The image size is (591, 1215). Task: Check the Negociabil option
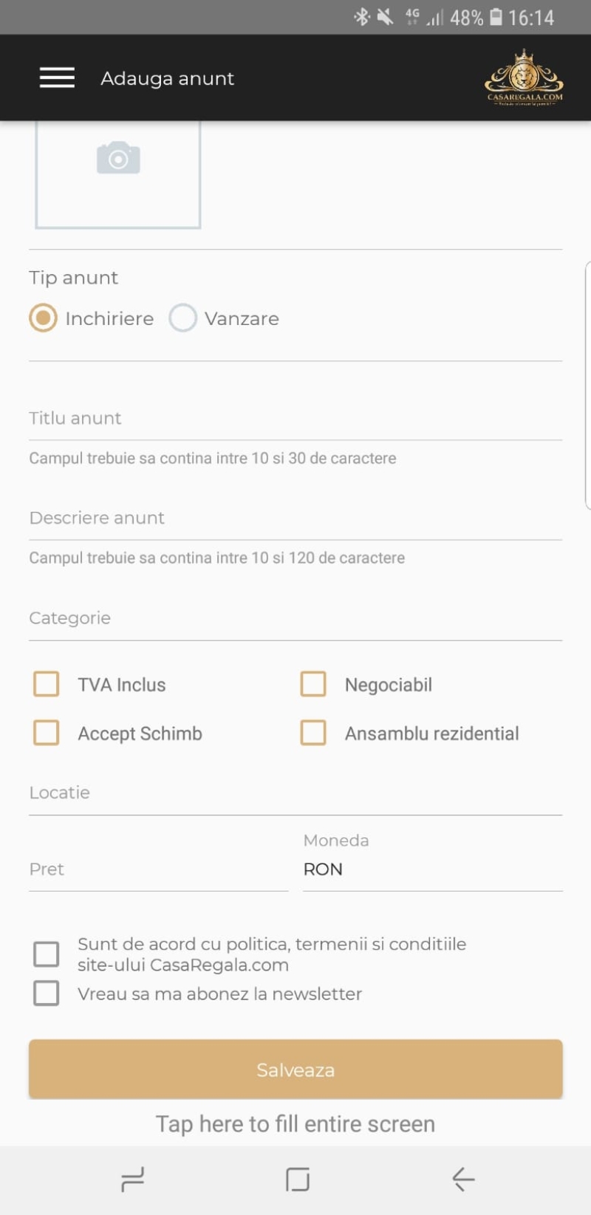[313, 684]
